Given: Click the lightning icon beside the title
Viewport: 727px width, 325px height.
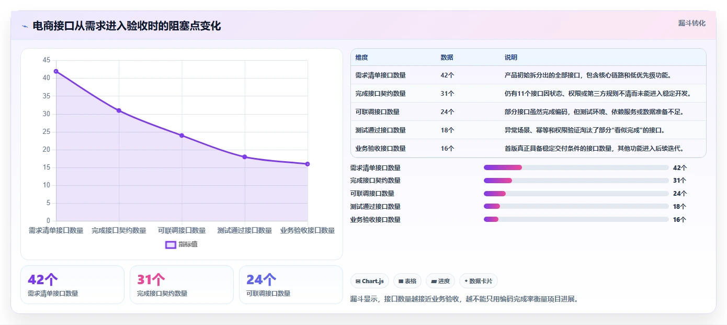Looking at the screenshot, I should (25, 26).
